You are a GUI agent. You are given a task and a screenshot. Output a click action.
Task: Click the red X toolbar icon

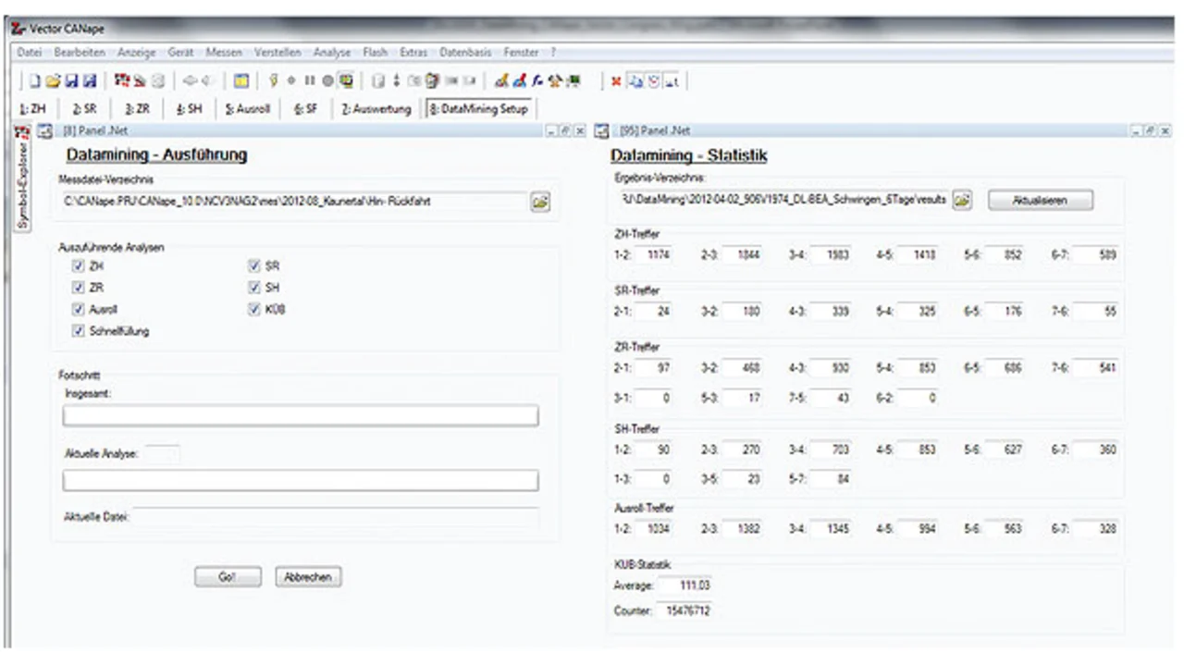616,80
